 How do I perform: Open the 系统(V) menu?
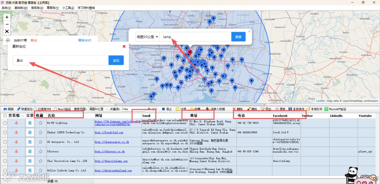pyautogui.click(x=6, y=8)
